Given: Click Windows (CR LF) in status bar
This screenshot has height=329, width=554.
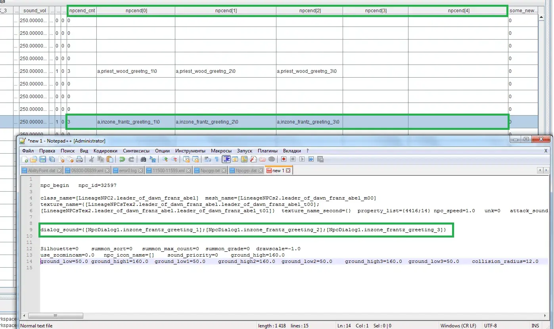Looking at the screenshot, I should (458, 326).
